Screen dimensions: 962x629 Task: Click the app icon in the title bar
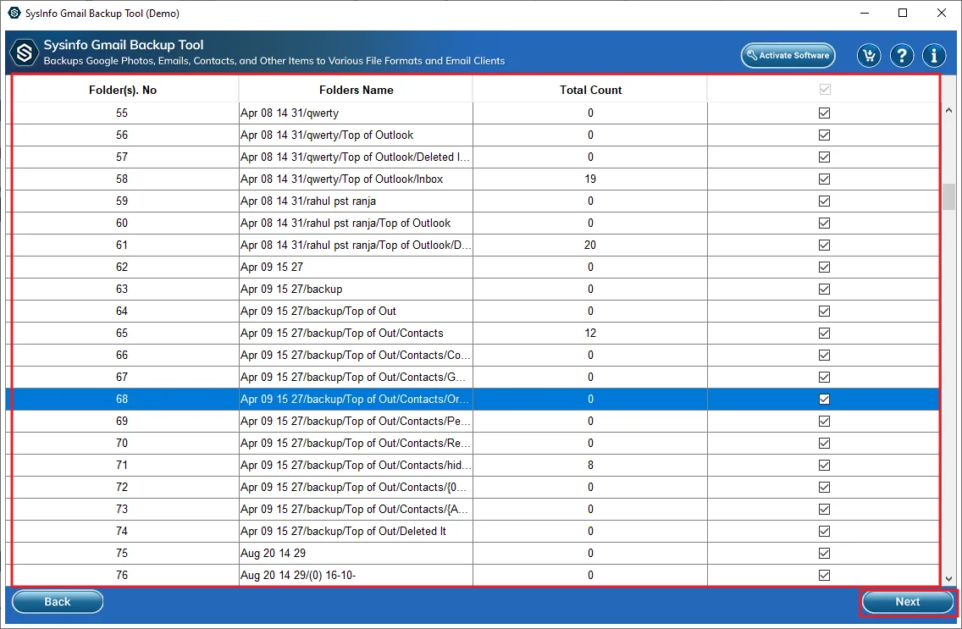(x=14, y=14)
